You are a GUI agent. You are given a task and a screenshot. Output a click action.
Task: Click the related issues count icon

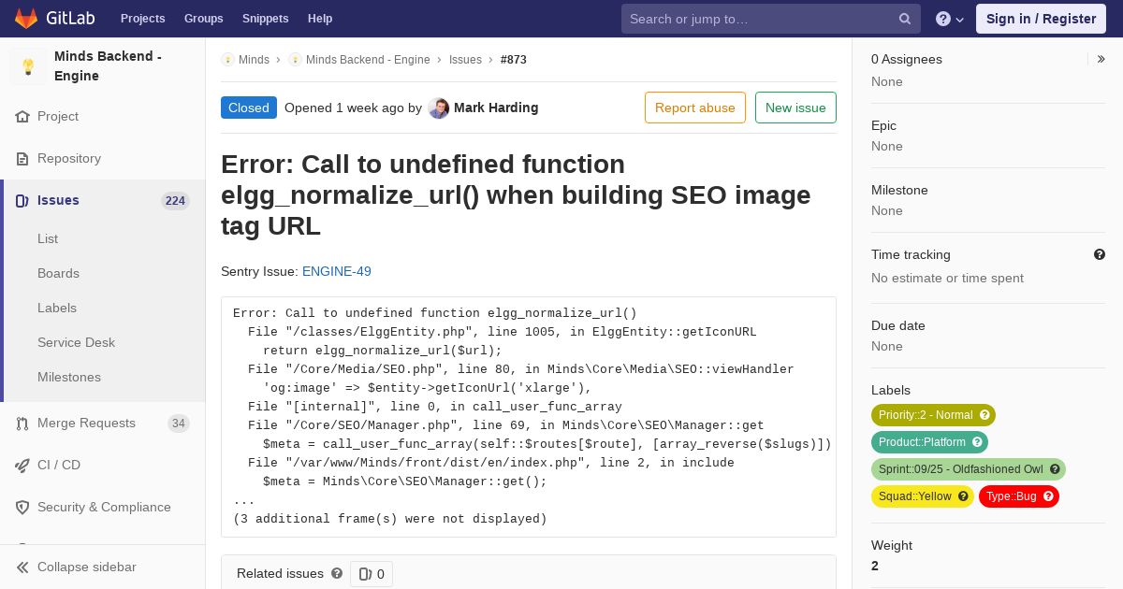pos(365,574)
